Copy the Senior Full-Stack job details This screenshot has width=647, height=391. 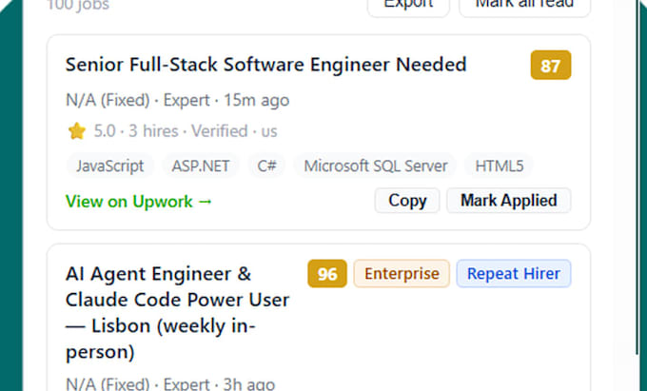pyautogui.click(x=407, y=201)
